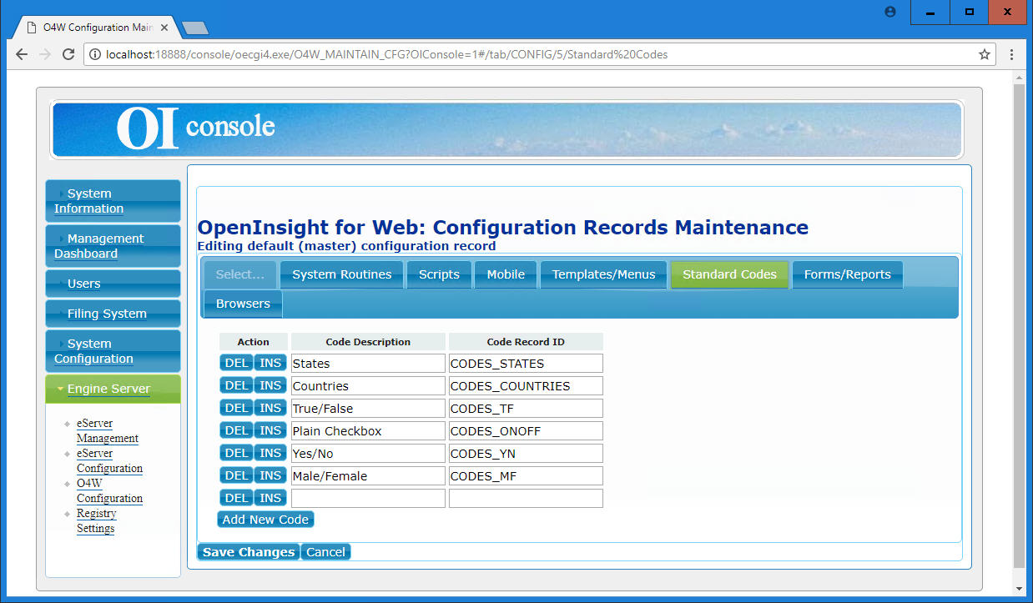Open Registry Settings link
The image size is (1033, 603).
click(x=96, y=520)
